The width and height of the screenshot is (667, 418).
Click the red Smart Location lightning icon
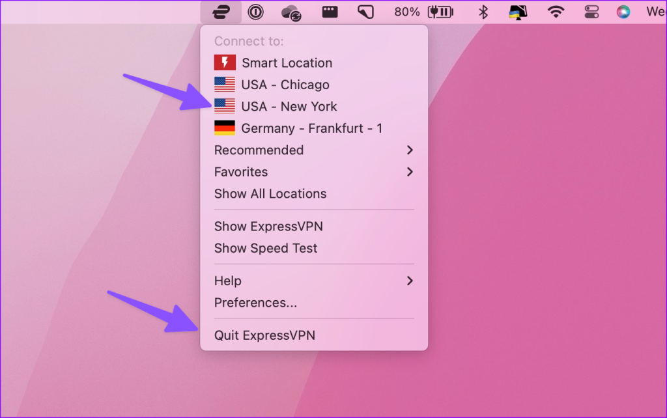pos(225,63)
